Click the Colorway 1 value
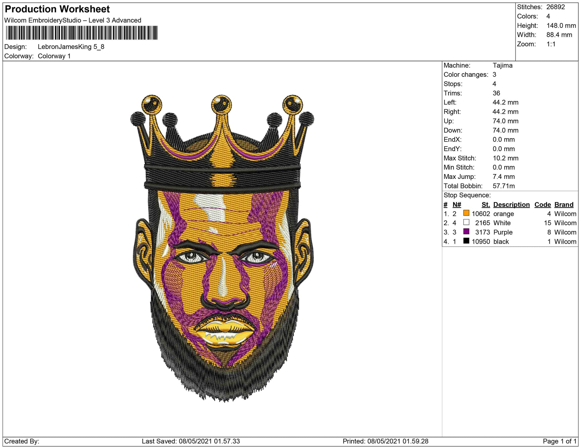Image resolution: width=581 pixels, height=447 pixels. (x=54, y=56)
